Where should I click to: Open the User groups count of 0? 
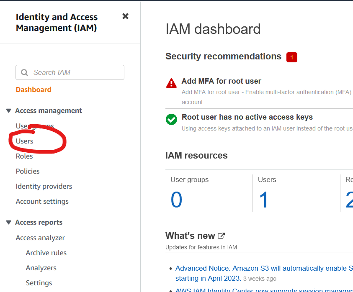[x=176, y=200]
